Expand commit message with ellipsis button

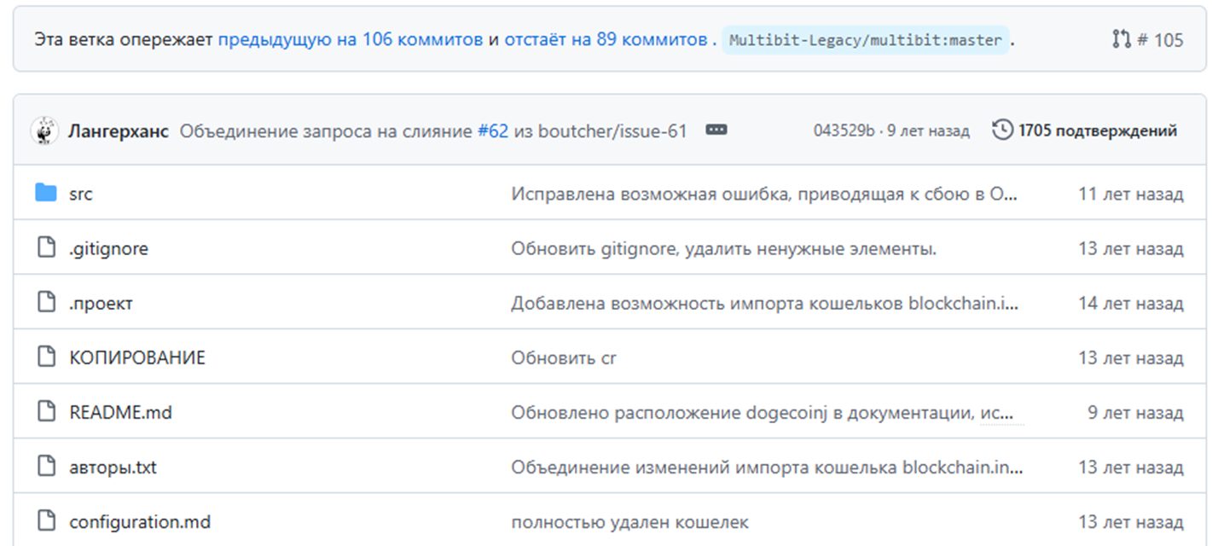[x=716, y=131]
